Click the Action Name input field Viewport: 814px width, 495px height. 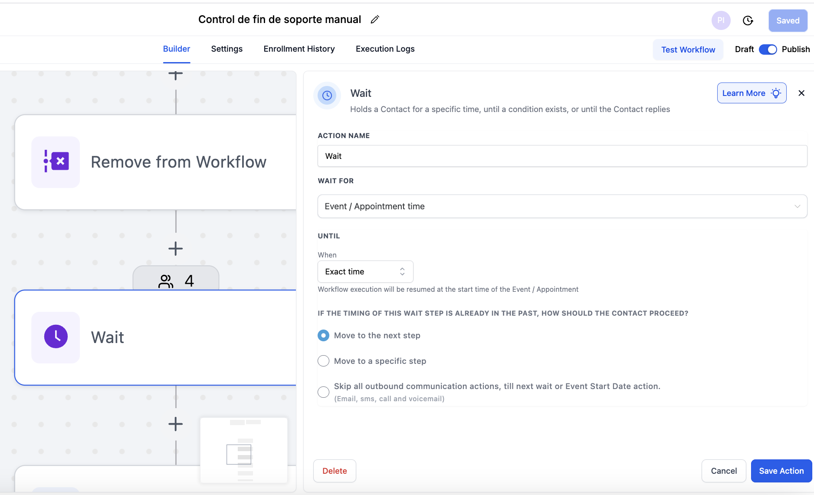pos(562,156)
